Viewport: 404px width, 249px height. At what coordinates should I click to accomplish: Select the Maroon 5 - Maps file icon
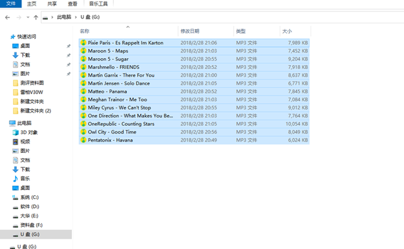[x=83, y=51]
